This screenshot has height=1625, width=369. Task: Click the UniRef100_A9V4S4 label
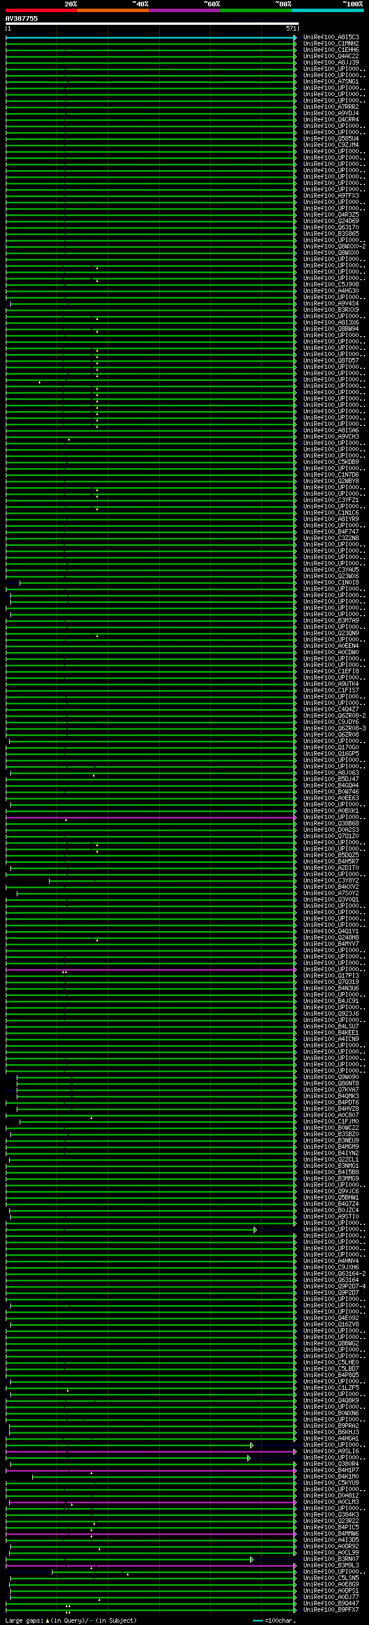coord(331,303)
